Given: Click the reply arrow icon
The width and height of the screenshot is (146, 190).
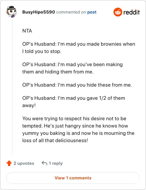Looking at the screenshot, I should point(45,163).
